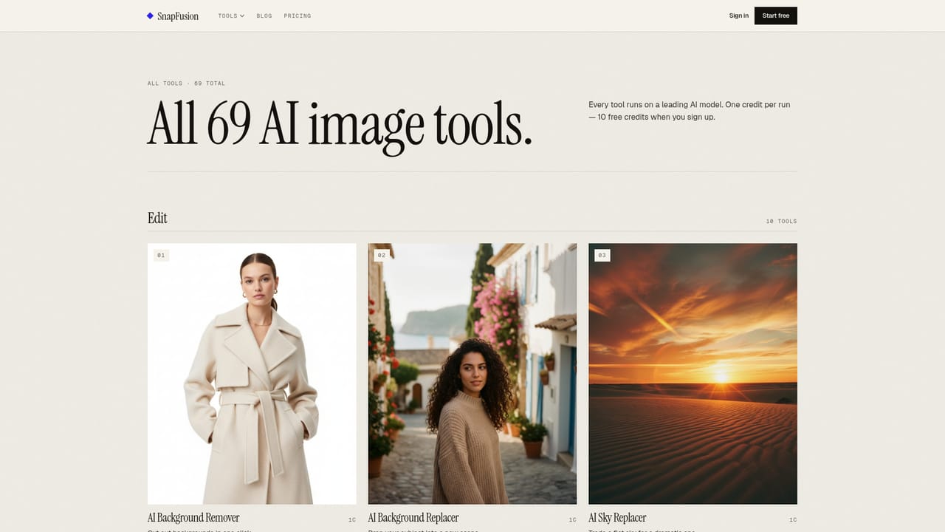Click the credit cost beside AI Sky Replacer
945x532 pixels.
pos(793,519)
